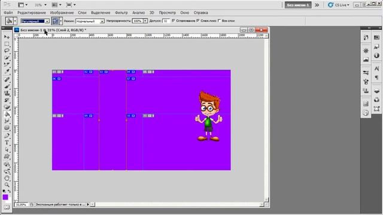
Task: Reset to default foreground/background colors
Action: pos(4,191)
